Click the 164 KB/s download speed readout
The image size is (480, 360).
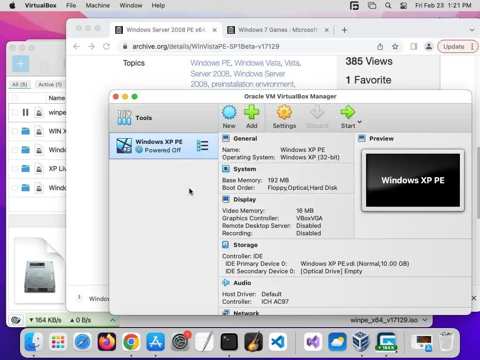click(x=45, y=320)
